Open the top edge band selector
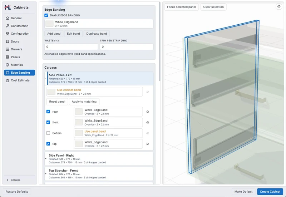 click(108, 144)
